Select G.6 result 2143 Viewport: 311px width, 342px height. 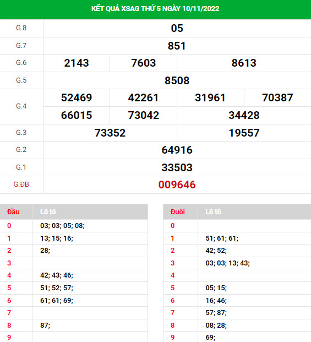[77, 63]
